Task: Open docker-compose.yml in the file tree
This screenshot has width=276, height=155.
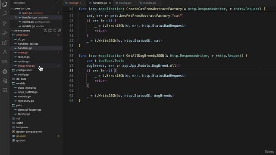Action: click(29, 132)
